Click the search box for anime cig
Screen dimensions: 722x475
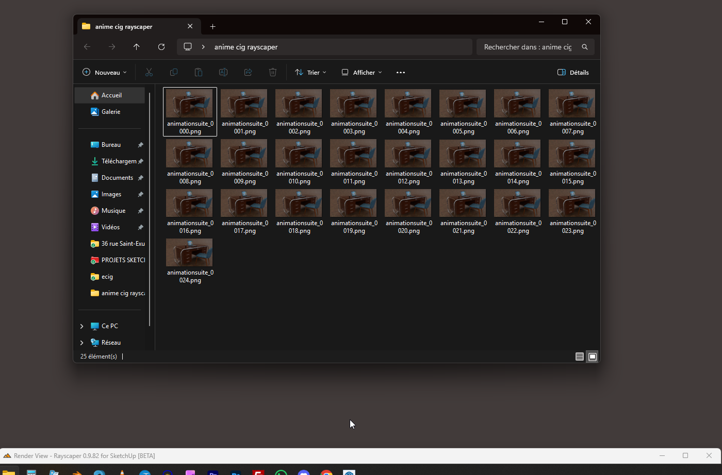pyautogui.click(x=528, y=47)
